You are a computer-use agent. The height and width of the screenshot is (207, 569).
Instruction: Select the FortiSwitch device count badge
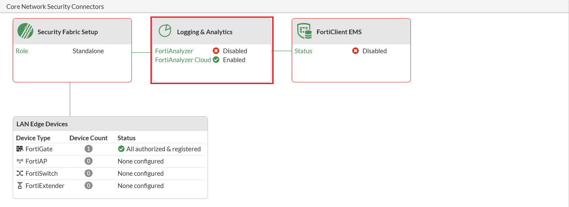coord(88,174)
